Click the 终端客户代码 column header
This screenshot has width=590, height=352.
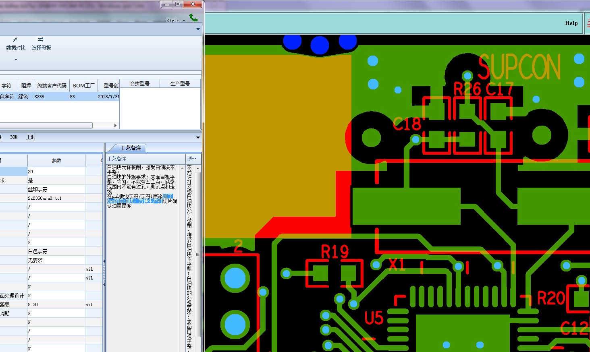(52, 86)
